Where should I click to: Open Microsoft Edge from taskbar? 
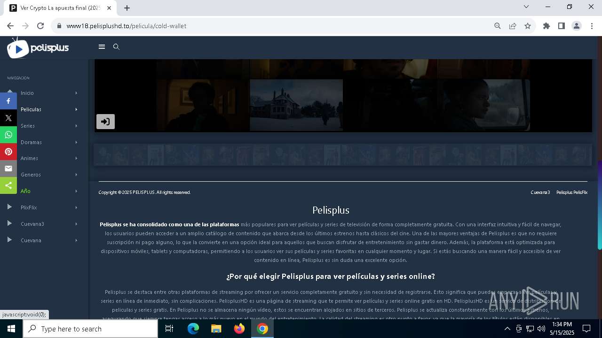point(193,329)
